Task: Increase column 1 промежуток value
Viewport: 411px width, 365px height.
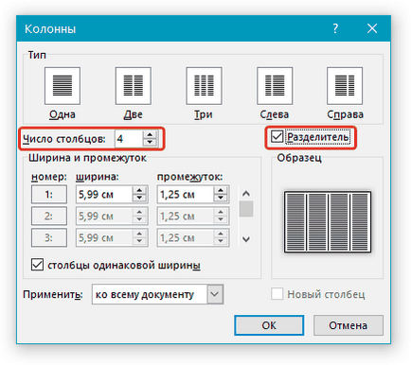Action: (221, 190)
